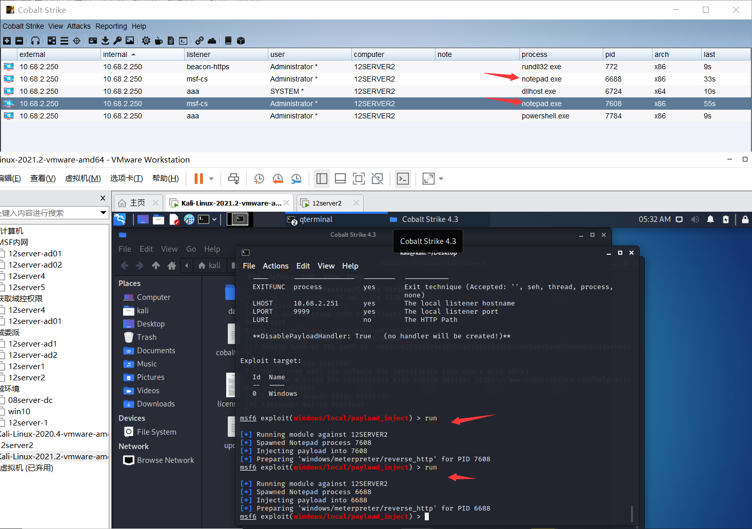Click Kali panel notifications bell icon

(x=710, y=219)
